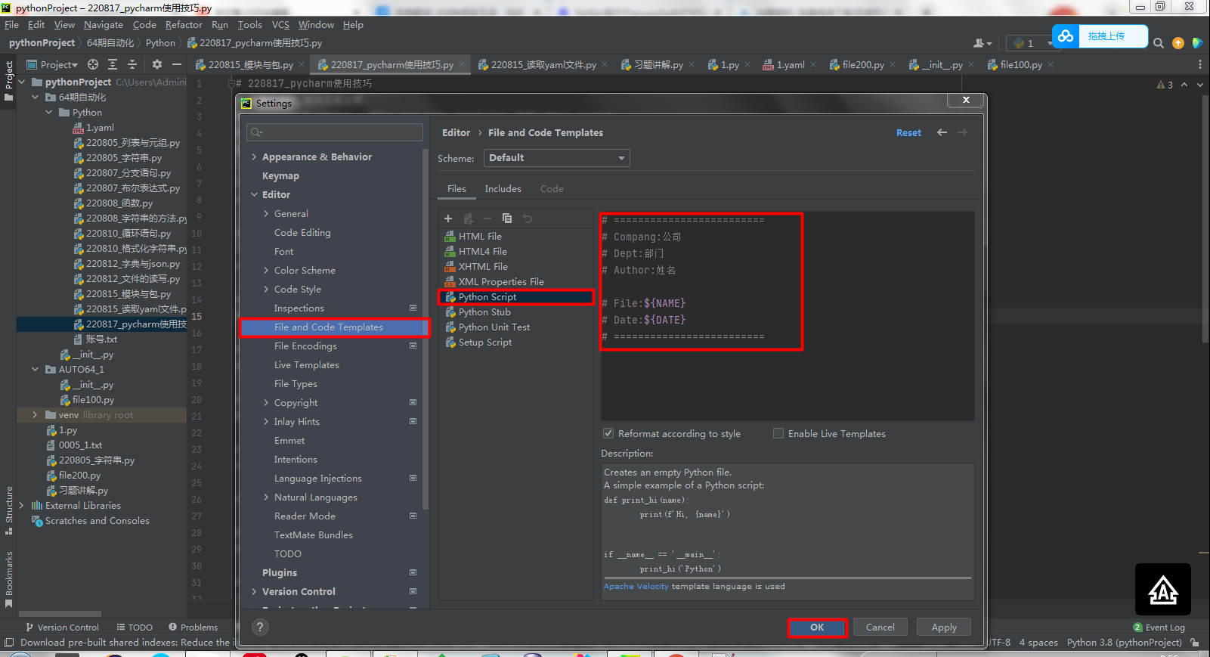This screenshot has height=657, width=1210.
Task: Click the add template plus icon
Action: click(448, 218)
